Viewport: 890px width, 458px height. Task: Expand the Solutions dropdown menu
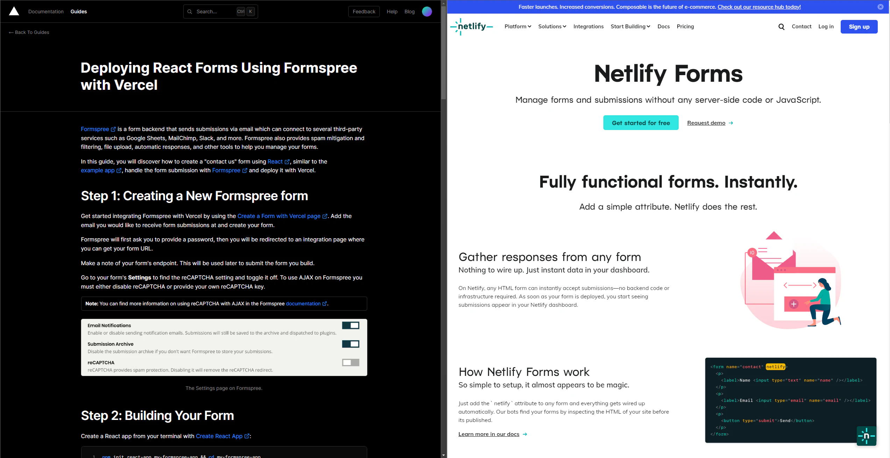pos(552,27)
